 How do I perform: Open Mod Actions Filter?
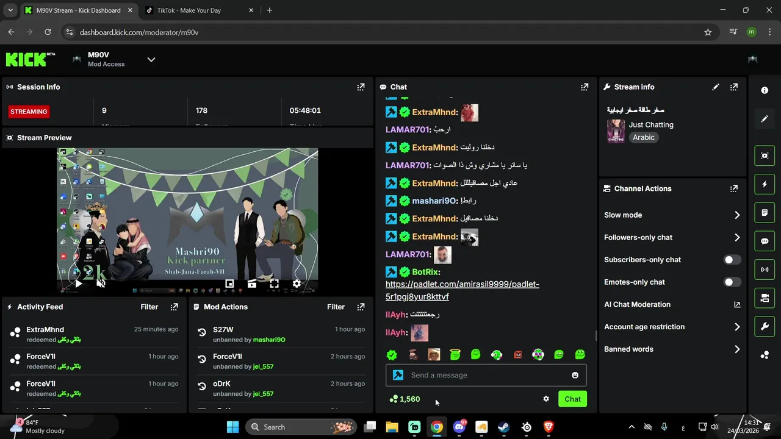click(x=336, y=307)
